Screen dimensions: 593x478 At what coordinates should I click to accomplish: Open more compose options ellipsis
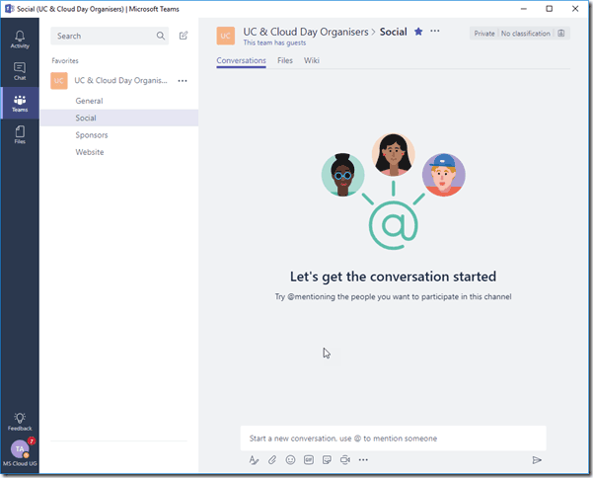point(363,460)
